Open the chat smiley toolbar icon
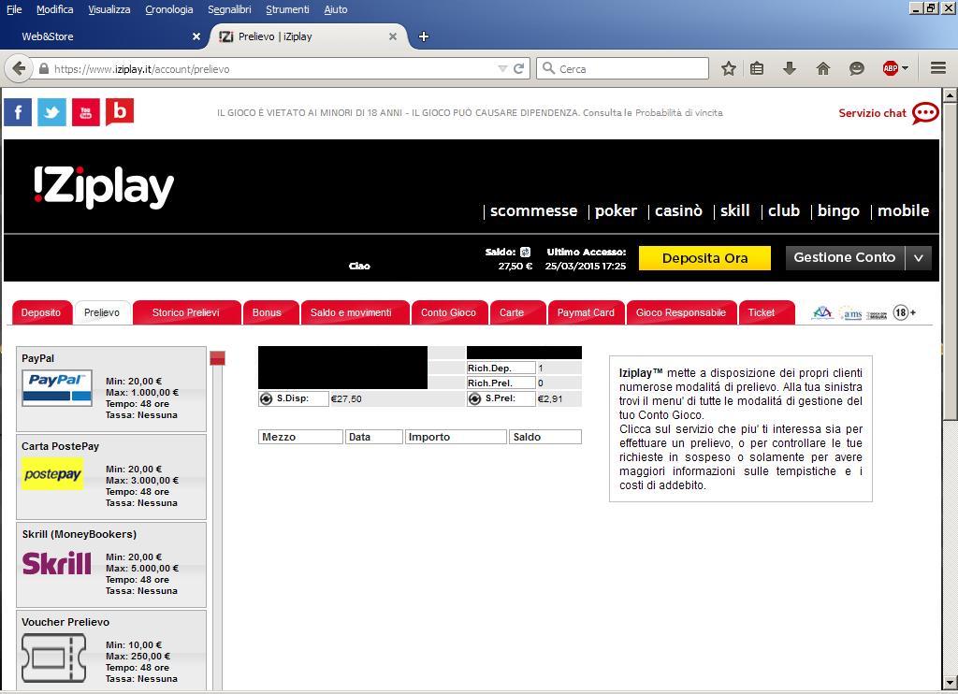The image size is (958, 694). tap(857, 68)
